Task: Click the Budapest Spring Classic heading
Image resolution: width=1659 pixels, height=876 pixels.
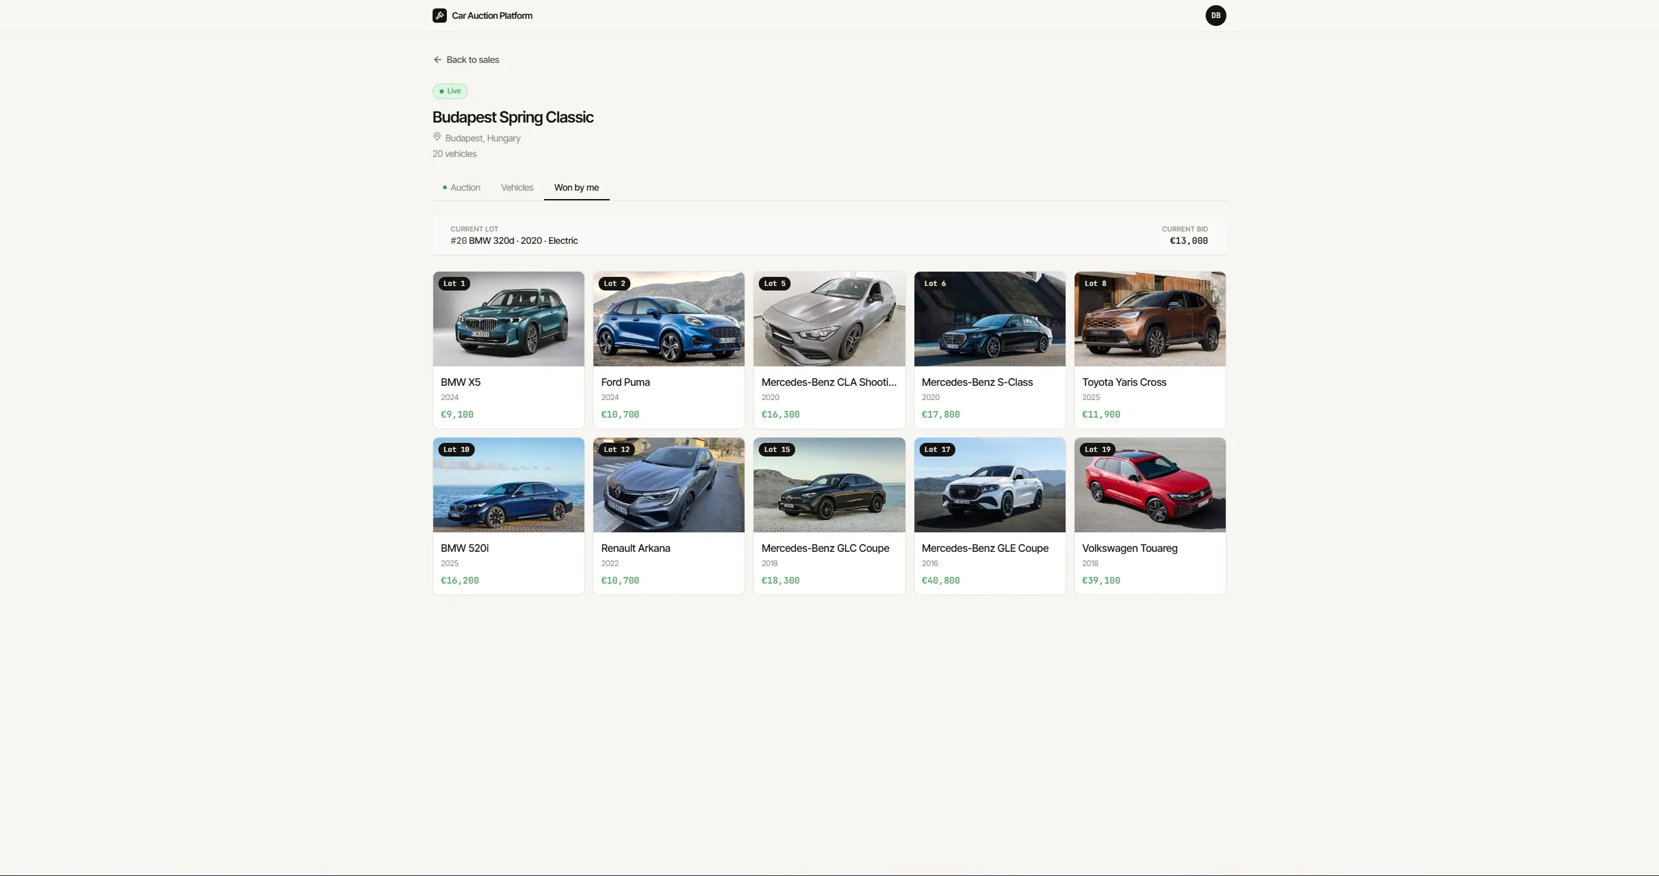Action: point(512,117)
